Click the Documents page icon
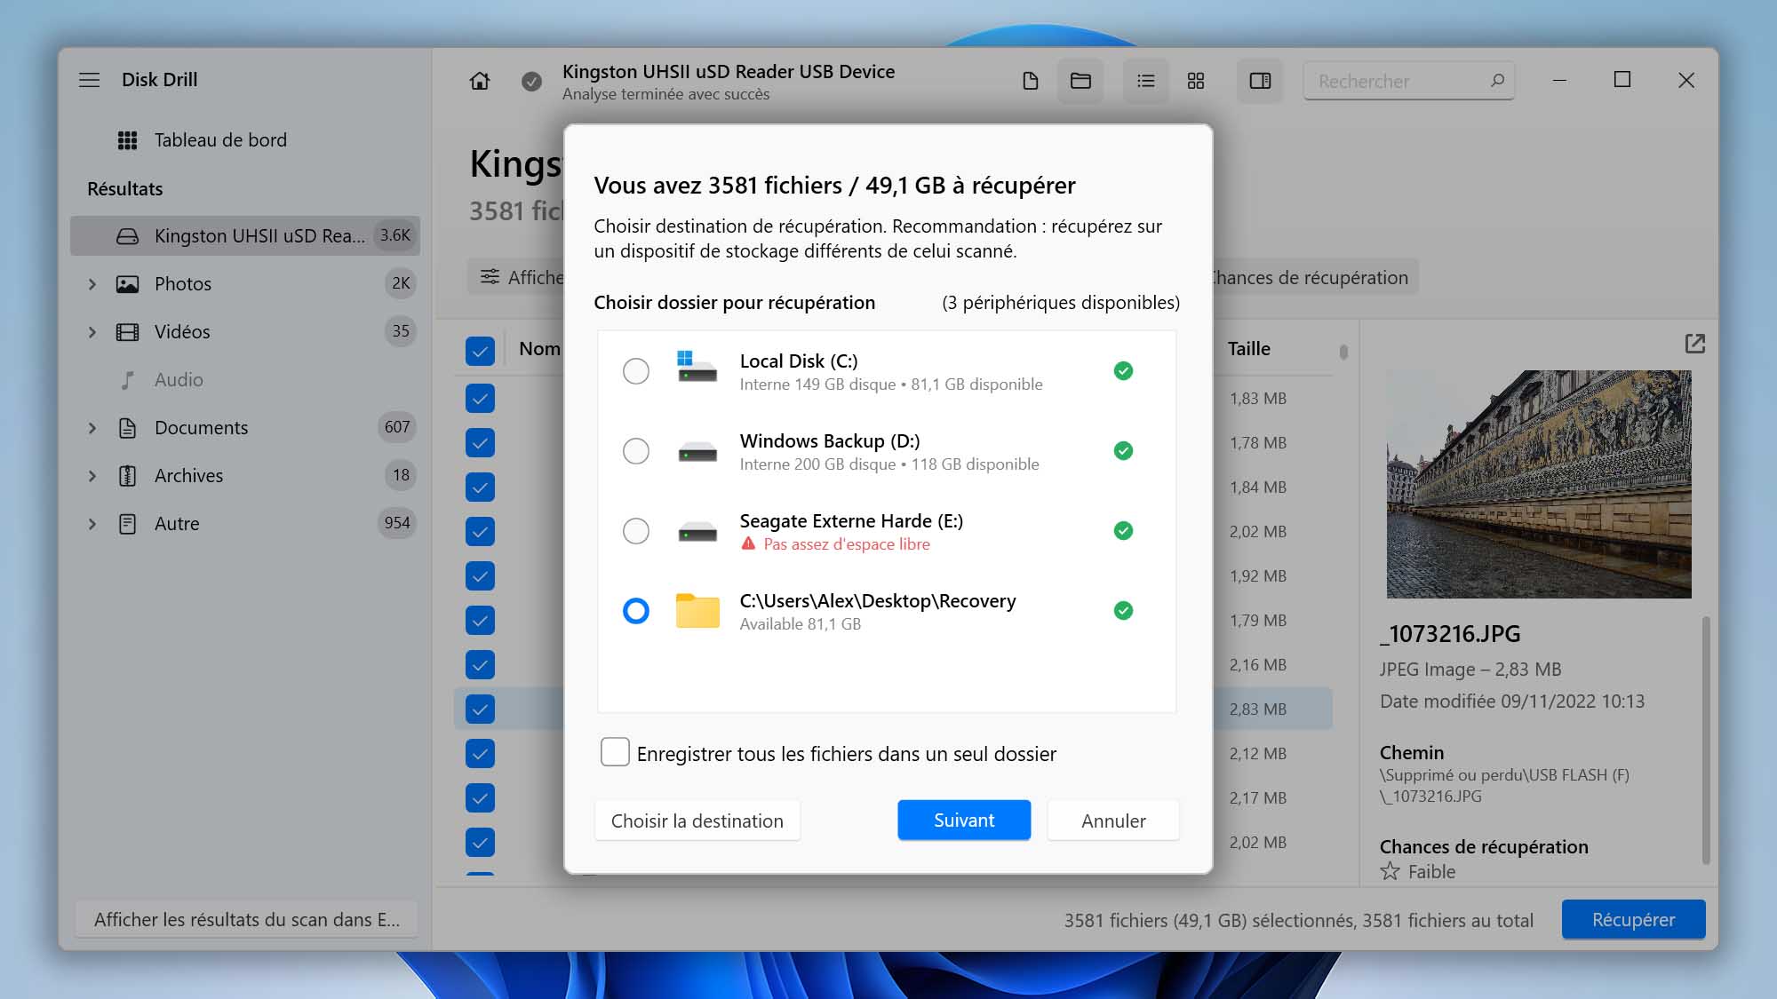The image size is (1777, 999). point(128,428)
